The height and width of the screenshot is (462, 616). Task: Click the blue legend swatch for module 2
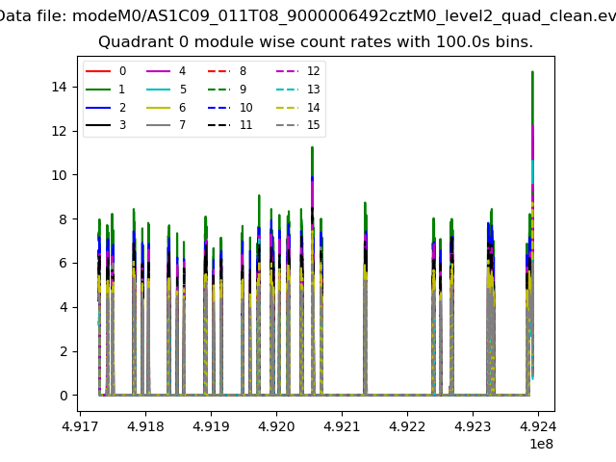pos(99,108)
